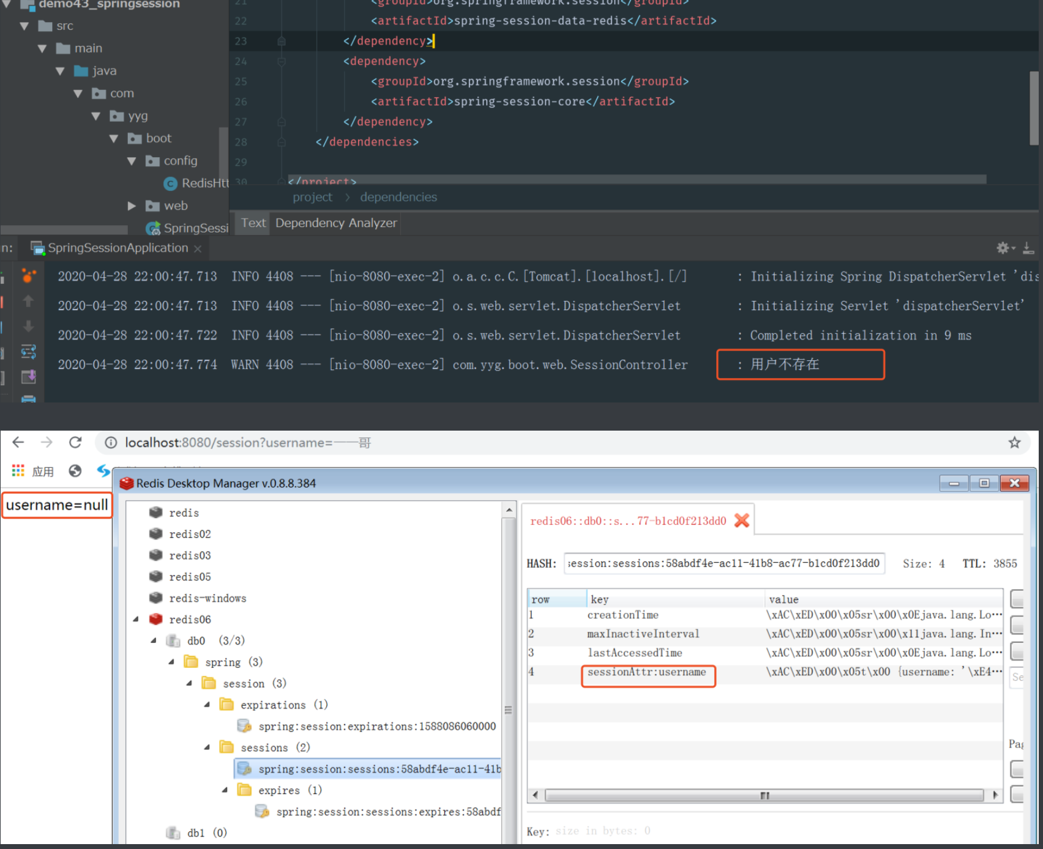
Task: Click connection tree scroll up arrow
Action: tap(509, 510)
